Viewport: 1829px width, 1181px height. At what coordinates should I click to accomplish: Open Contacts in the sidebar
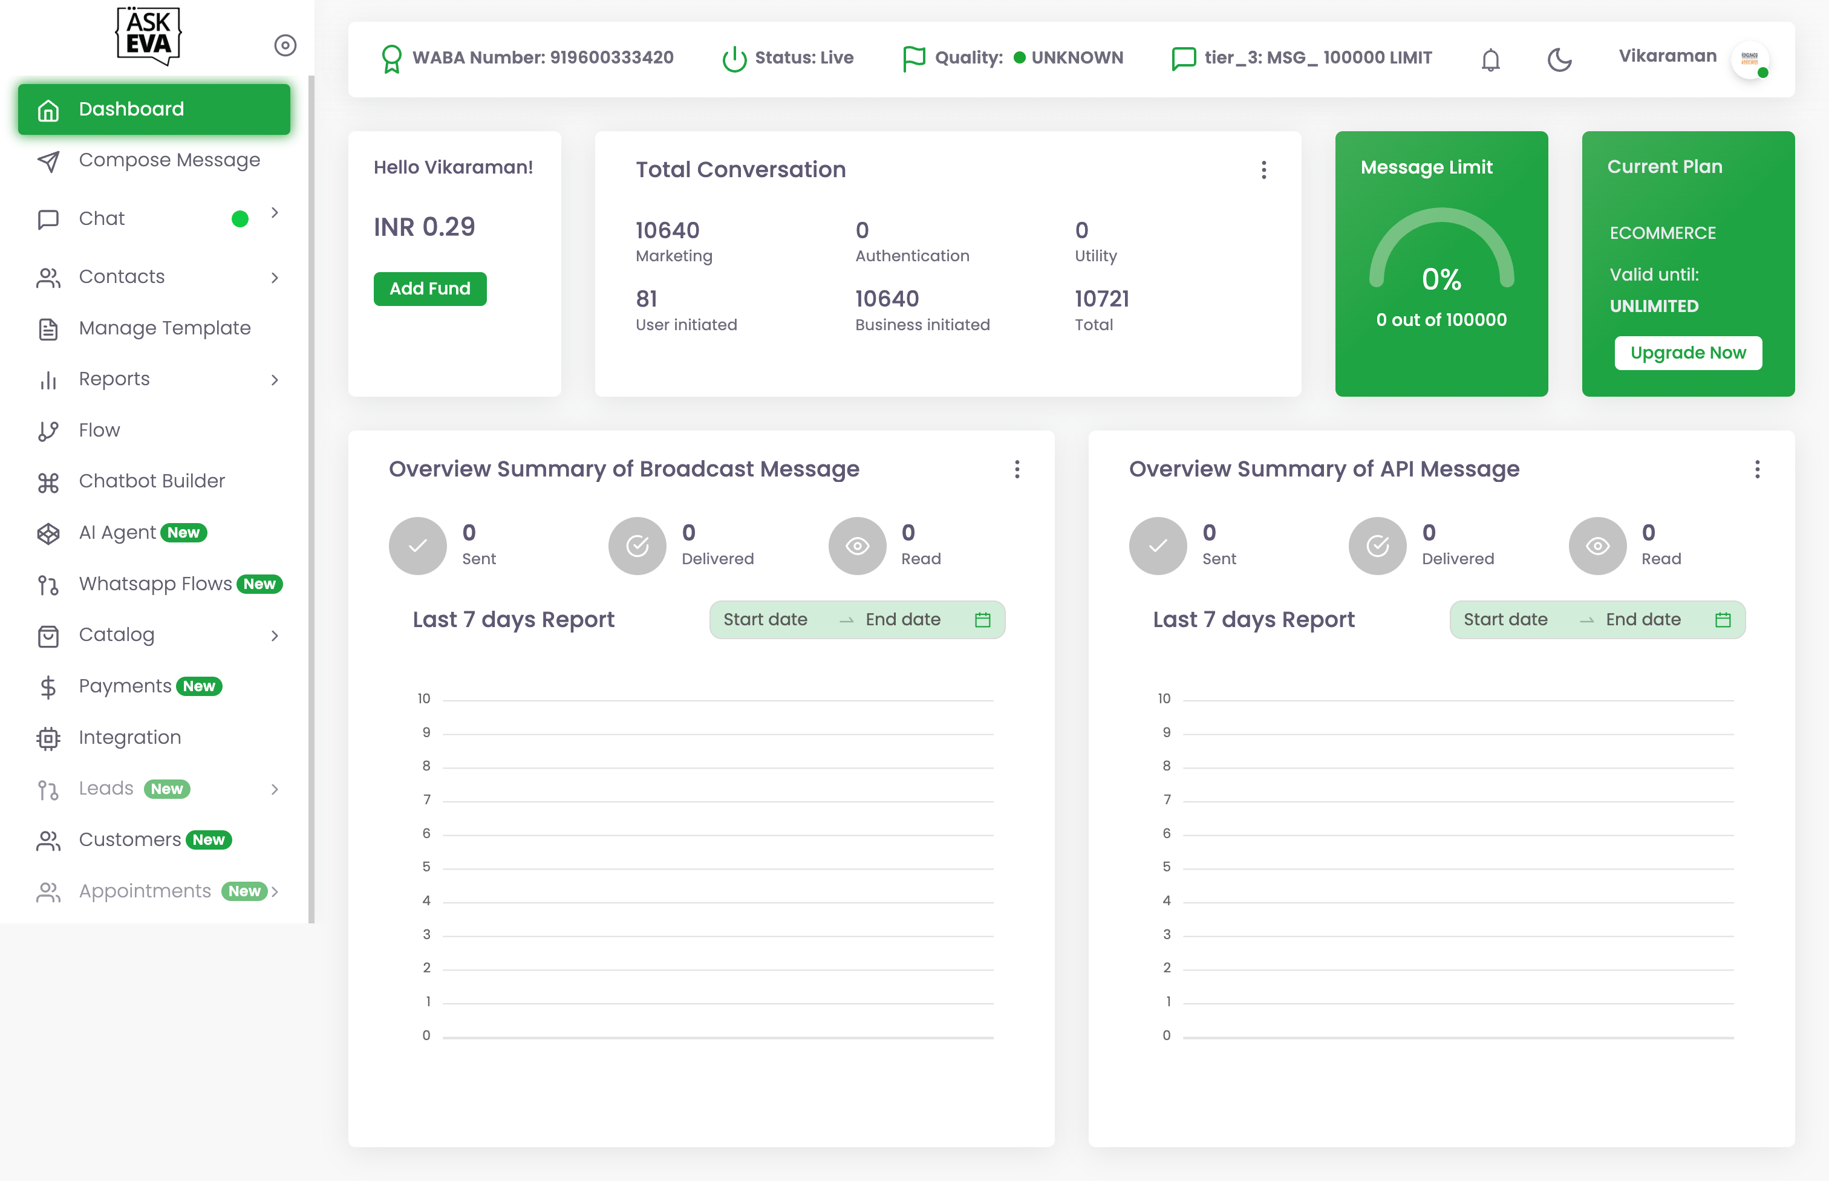pyautogui.click(x=122, y=277)
